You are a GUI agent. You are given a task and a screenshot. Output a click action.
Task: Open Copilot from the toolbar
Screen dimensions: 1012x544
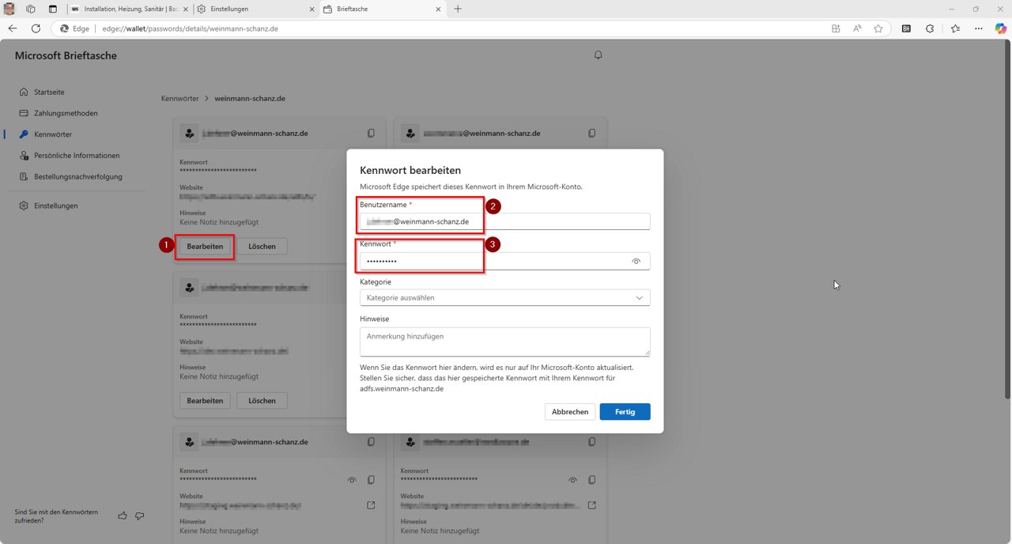click(x=999, y=28)
